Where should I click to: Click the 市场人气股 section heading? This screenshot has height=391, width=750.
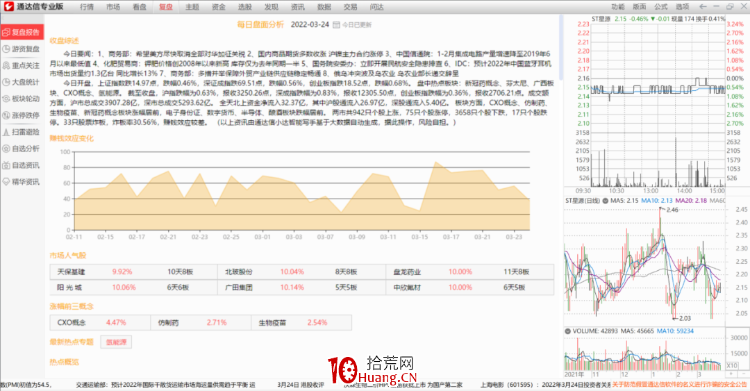click(x=68, y=255)
